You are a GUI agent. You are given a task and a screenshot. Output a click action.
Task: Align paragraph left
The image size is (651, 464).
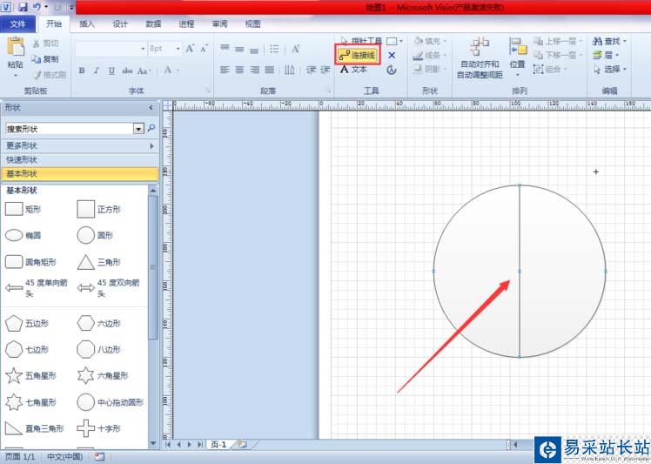(225, 70)
